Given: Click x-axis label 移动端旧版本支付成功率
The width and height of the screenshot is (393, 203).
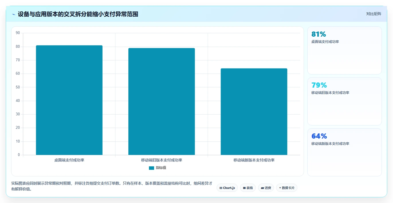Looking at the screenshot, I should pos(162,160).
